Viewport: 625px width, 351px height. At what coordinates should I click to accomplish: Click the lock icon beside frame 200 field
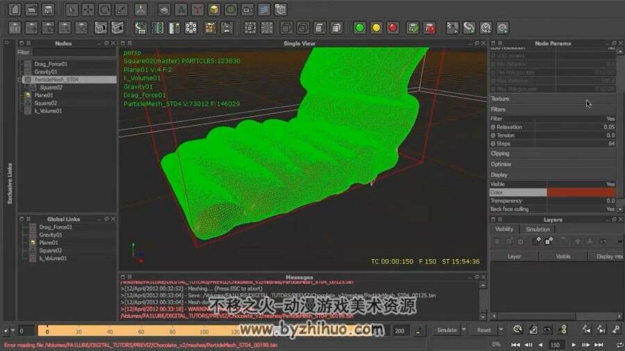[419, 330]
